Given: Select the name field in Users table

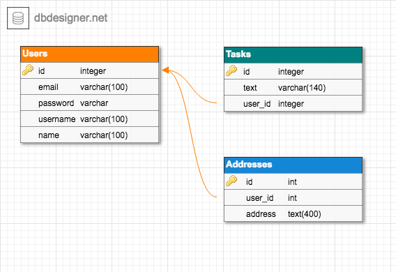Looking at the screenshot, I should 49,135.
